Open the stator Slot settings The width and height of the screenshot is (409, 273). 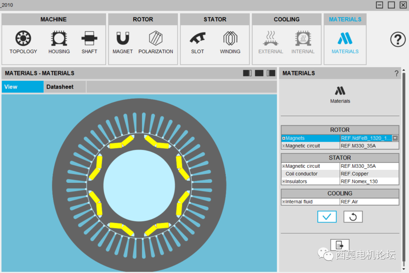tap(197, 42)
